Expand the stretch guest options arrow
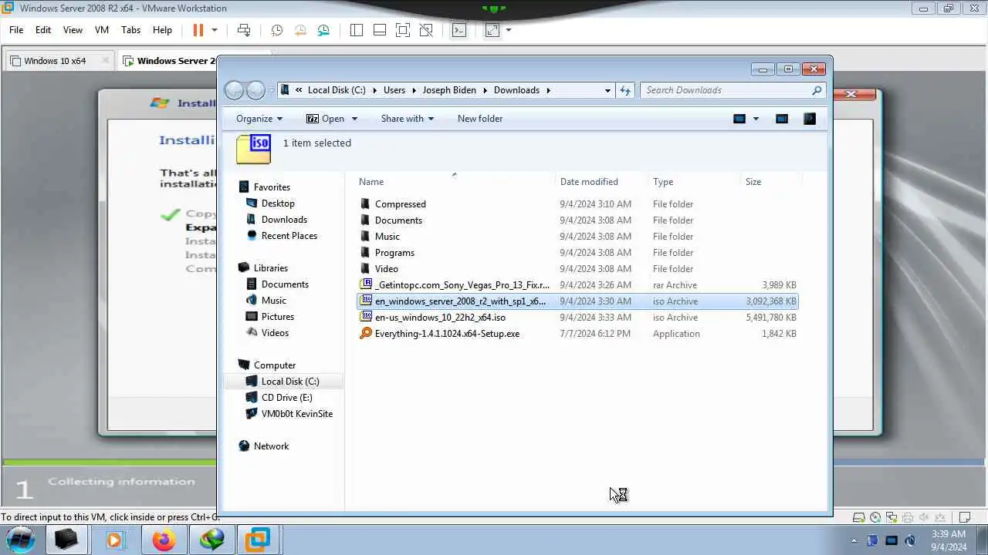The width and height of the screenshot is (988, 555). [x=509, y=30]
